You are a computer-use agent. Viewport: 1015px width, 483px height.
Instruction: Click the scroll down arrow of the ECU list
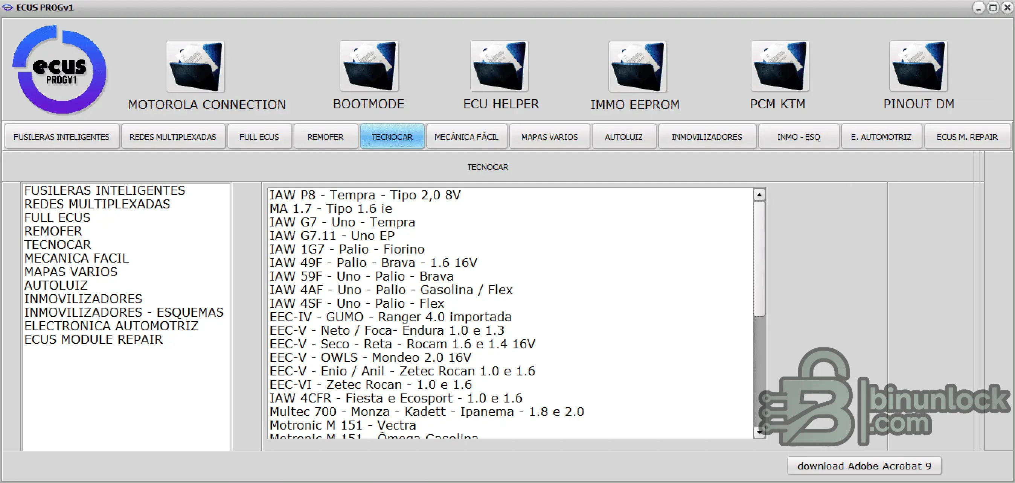(x=759, y=432)
